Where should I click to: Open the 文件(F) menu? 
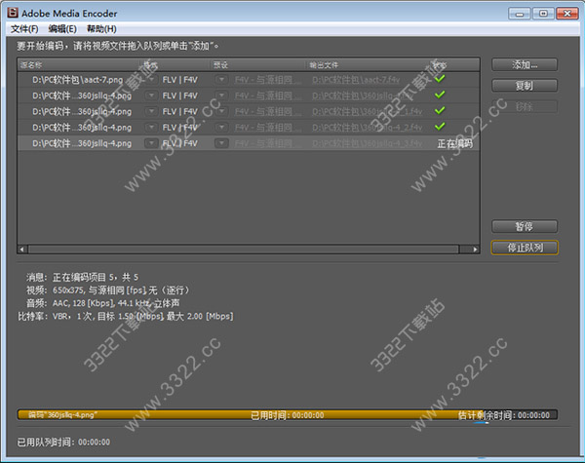click(x=24, y=29)
